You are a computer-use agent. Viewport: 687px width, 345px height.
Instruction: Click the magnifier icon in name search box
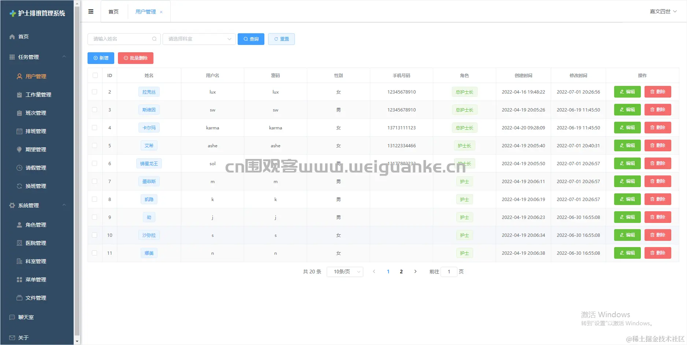point(154,39)
